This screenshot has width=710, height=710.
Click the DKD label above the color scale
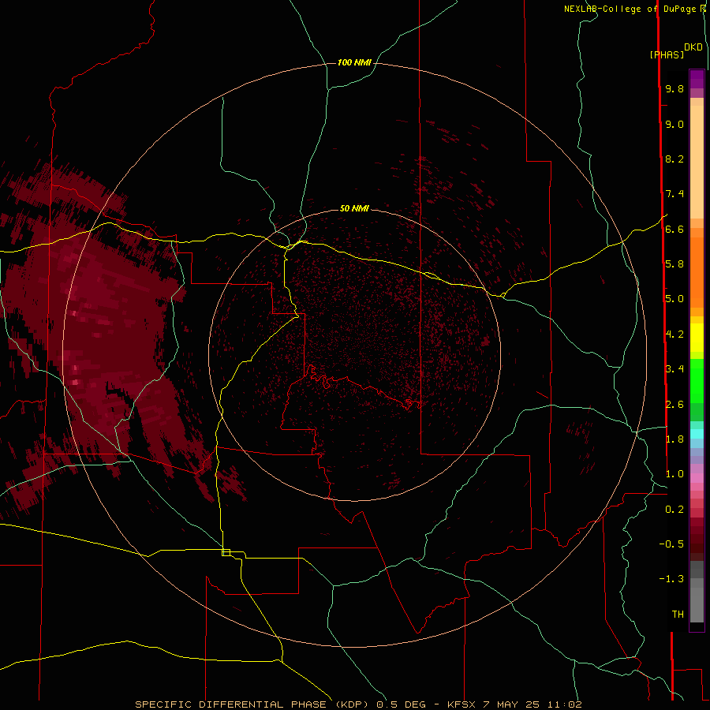pyautogui.click(x=693, y=47)
